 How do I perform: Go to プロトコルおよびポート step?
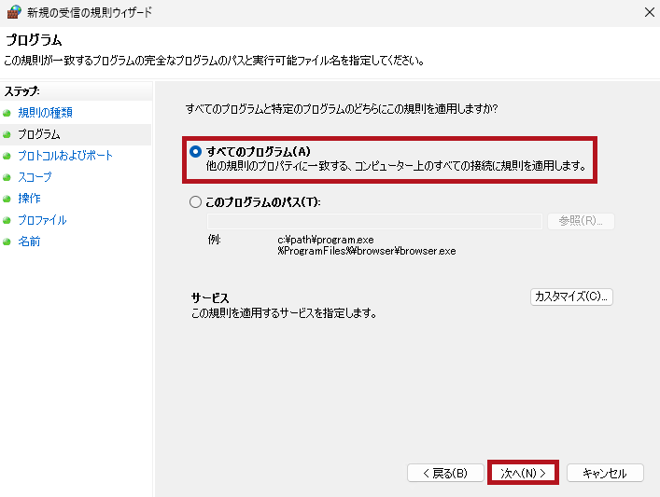(65, 156)
